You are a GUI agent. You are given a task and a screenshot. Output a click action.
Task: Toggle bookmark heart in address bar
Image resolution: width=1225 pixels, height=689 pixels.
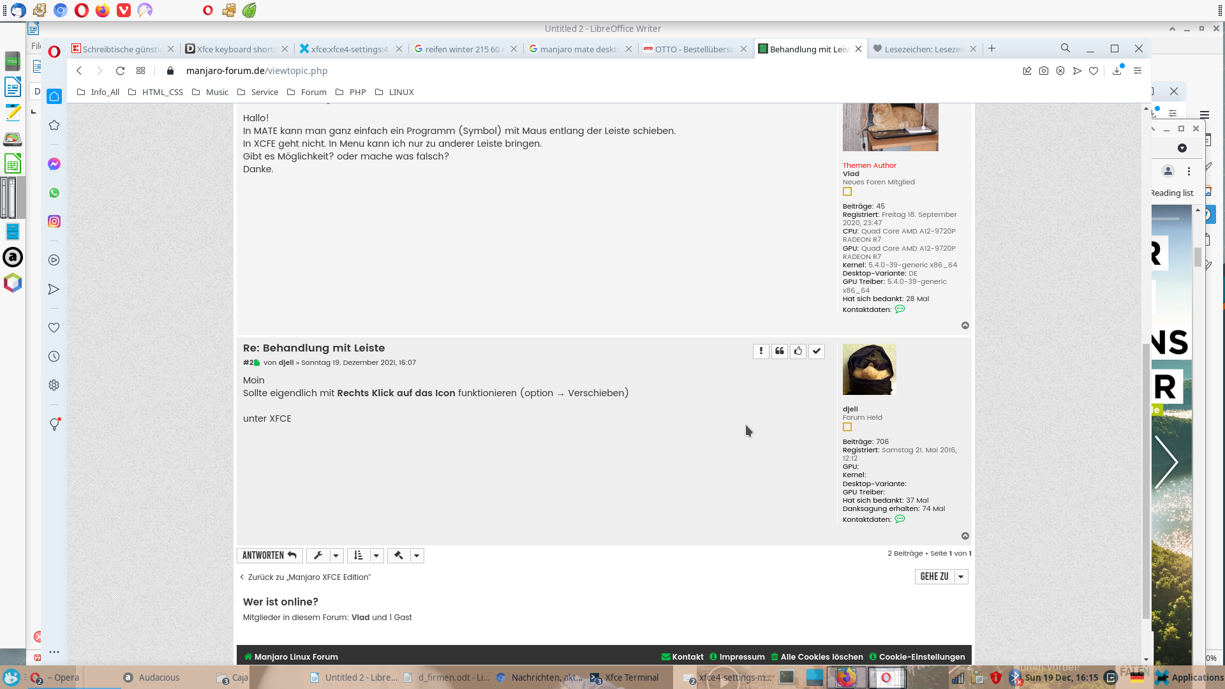[x=1094, y=71]
